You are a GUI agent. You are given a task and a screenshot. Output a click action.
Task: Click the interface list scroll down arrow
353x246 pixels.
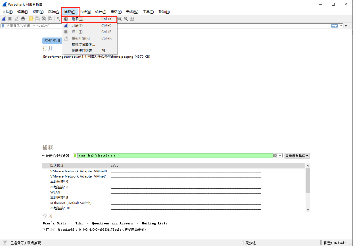tap(308, 209)
